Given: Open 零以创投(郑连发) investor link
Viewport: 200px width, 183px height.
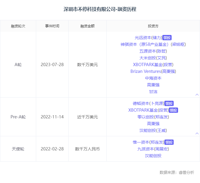Looking at the screenshot, I should (x=153, y=117).
